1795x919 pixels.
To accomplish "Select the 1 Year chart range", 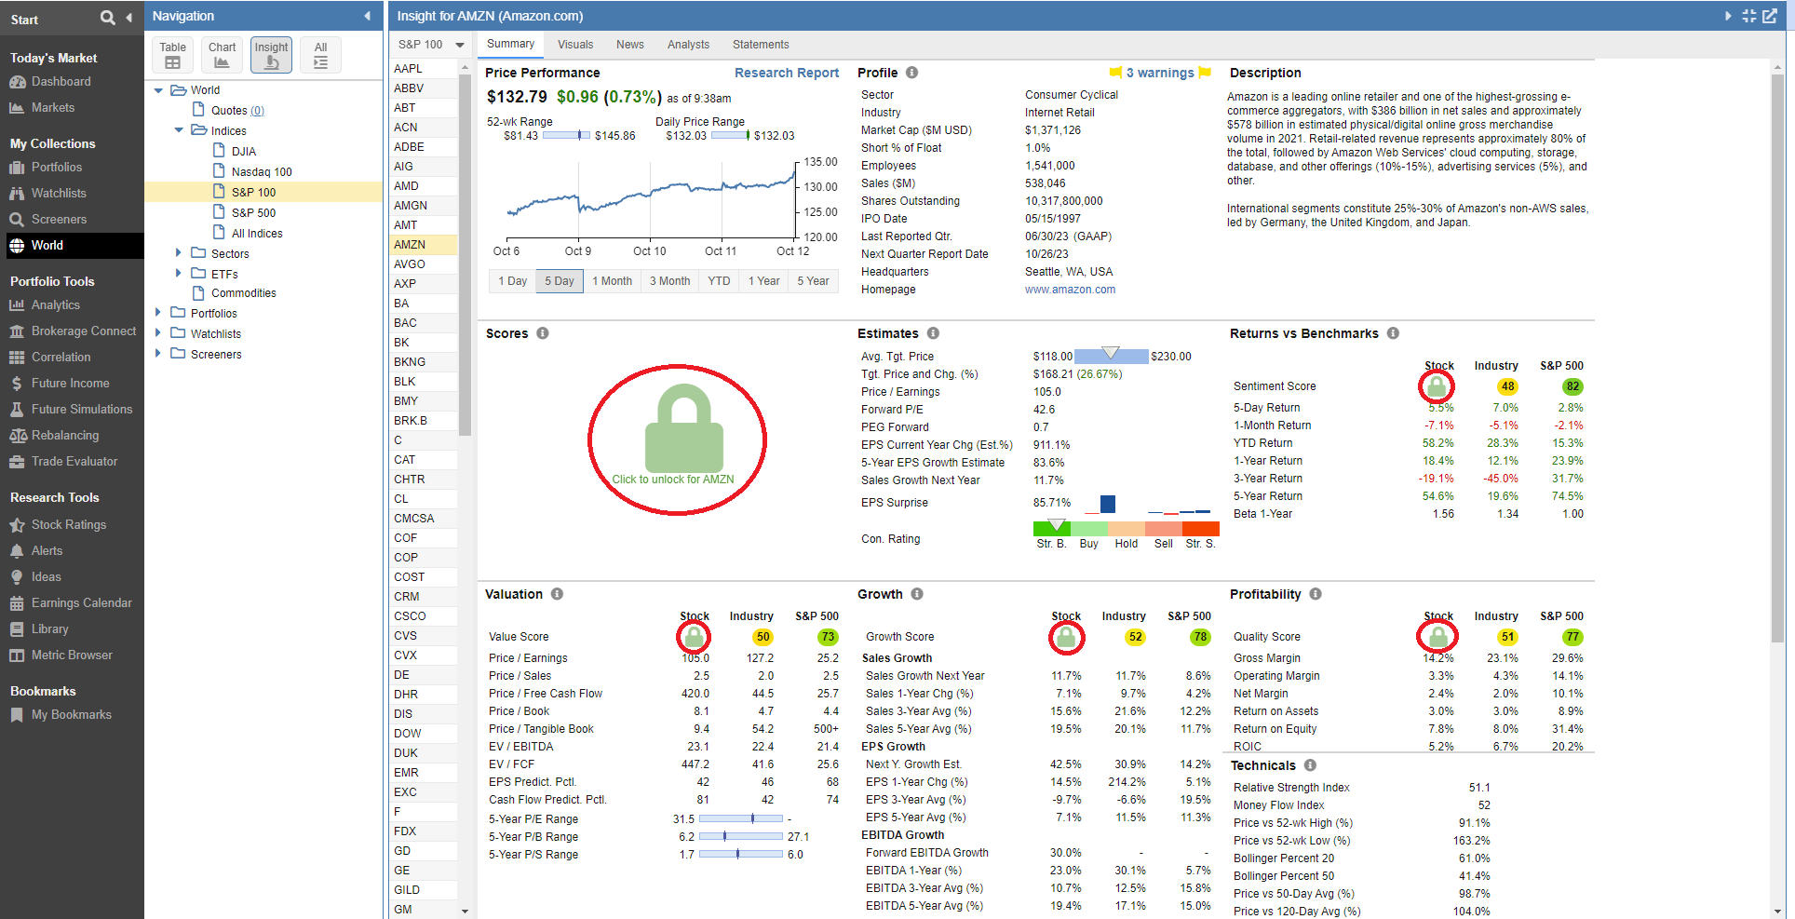I will 763,281.
